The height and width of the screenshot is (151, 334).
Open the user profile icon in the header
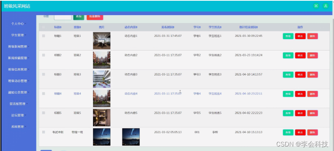pyautogui.click(x=326, y=6)
